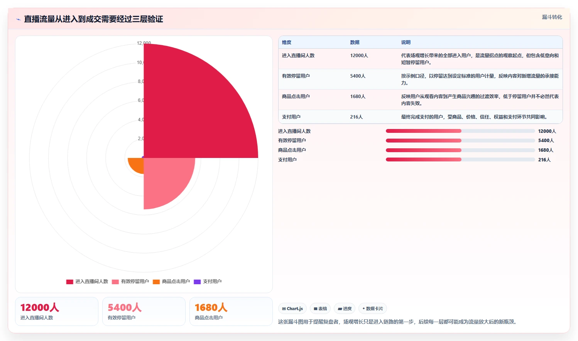Toggle the 有效停留用户 legend item
This screenshot has width=578, height=341.
point(130,282)
